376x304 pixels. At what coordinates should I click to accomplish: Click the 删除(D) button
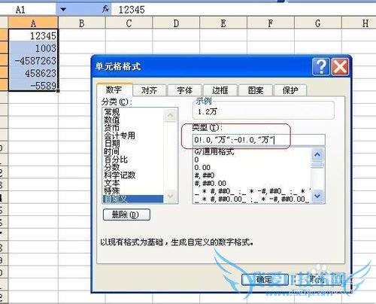tap(126, 214)
